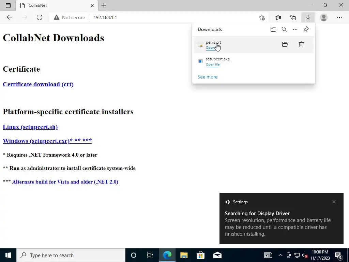Click the Settings gear in notification
Viewport: 349px width, 262px height.
[x=227, y=202]
